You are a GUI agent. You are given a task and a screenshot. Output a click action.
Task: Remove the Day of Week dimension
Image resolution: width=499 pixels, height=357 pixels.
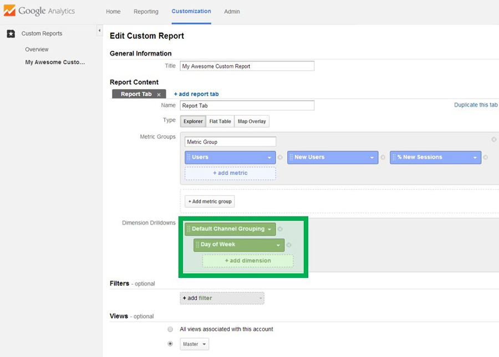click(x=289, y=245)
